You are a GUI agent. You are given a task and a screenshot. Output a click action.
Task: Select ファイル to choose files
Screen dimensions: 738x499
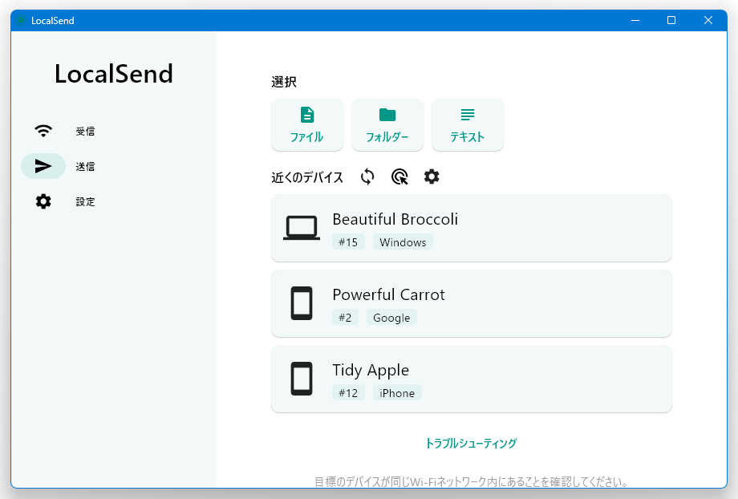point(307,125)
